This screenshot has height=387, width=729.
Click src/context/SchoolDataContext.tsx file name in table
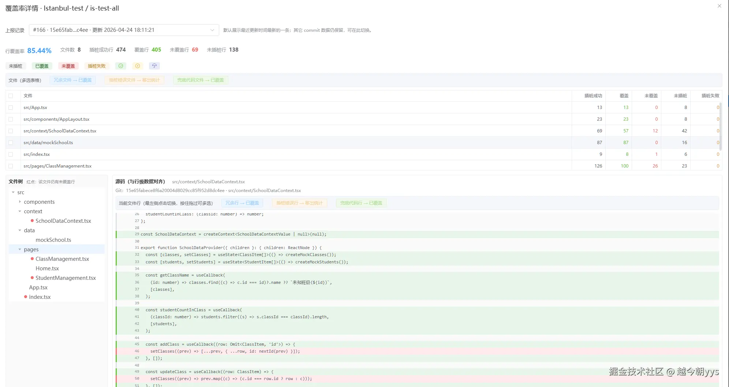[60, 131]
